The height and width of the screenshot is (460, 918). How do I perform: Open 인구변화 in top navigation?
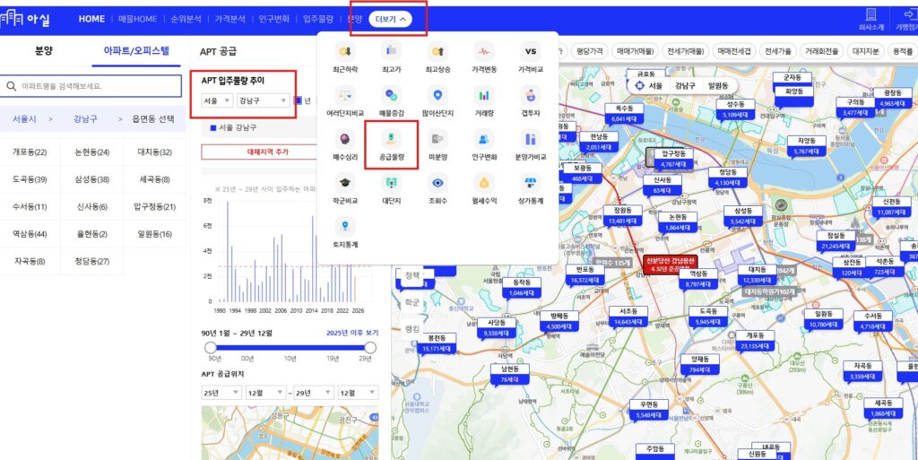(x=270, y=19)
